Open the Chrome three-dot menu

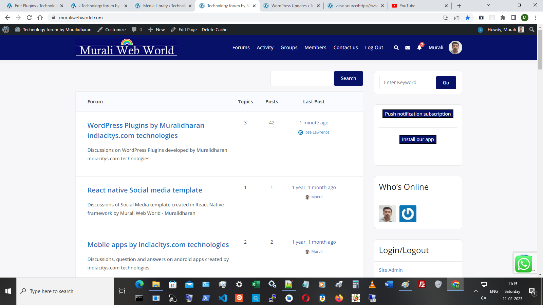coord(536,18)
